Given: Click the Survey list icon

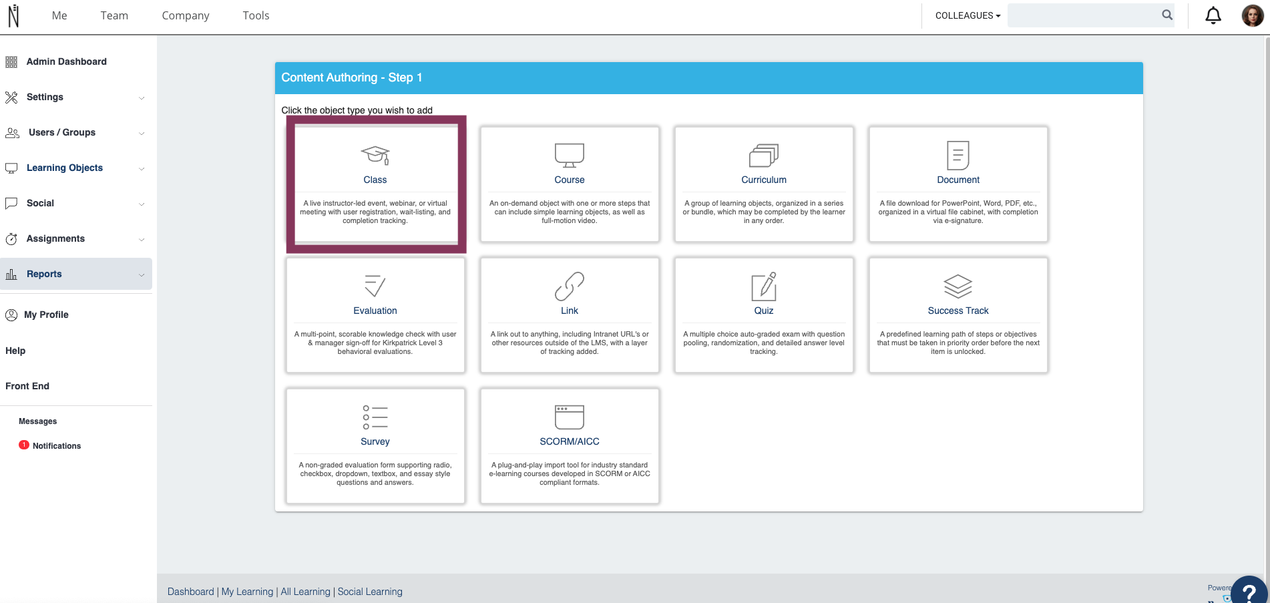Looking at the screenshot, I should tap(375, 417).
